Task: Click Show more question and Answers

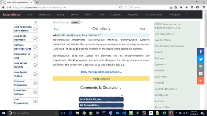Action: pyautogui.click(x=101, y=72)
